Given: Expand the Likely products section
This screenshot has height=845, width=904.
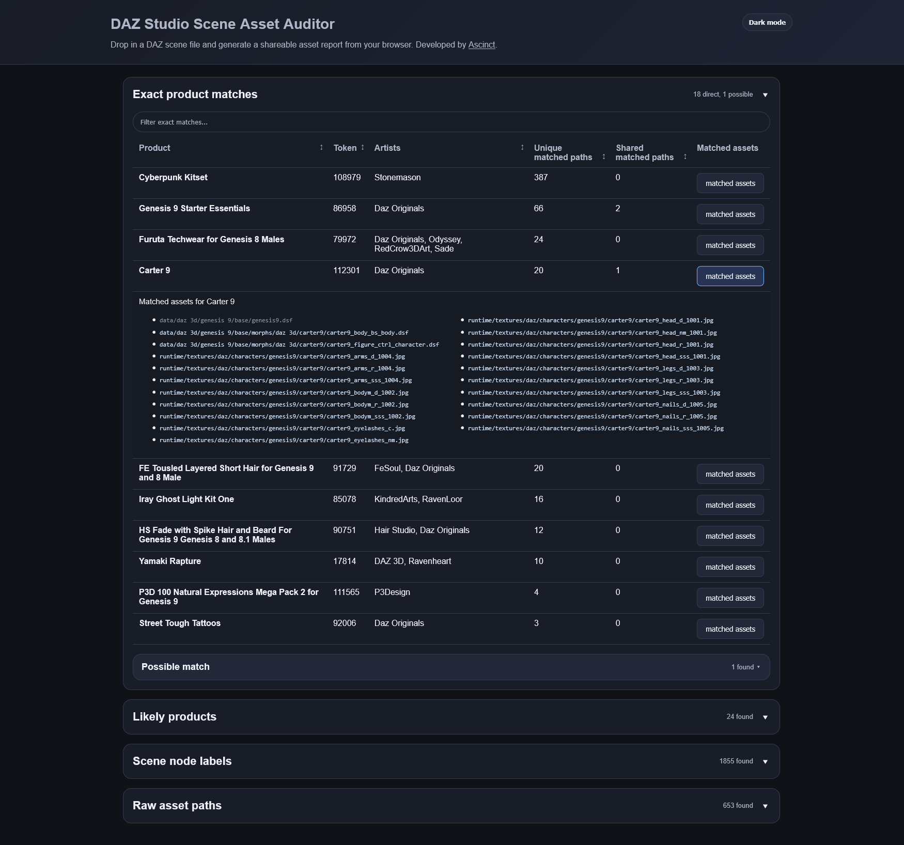Looking at the screenshot, I should (x=451, y=717).
